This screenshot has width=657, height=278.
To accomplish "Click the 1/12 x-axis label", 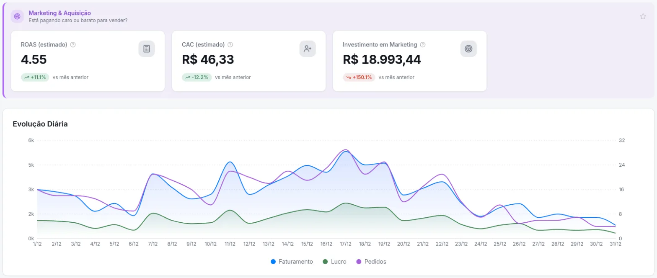I will 37,244.
